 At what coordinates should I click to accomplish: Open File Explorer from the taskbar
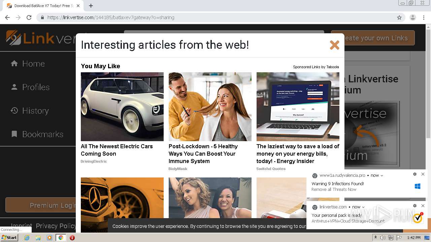tap(38, 238)
